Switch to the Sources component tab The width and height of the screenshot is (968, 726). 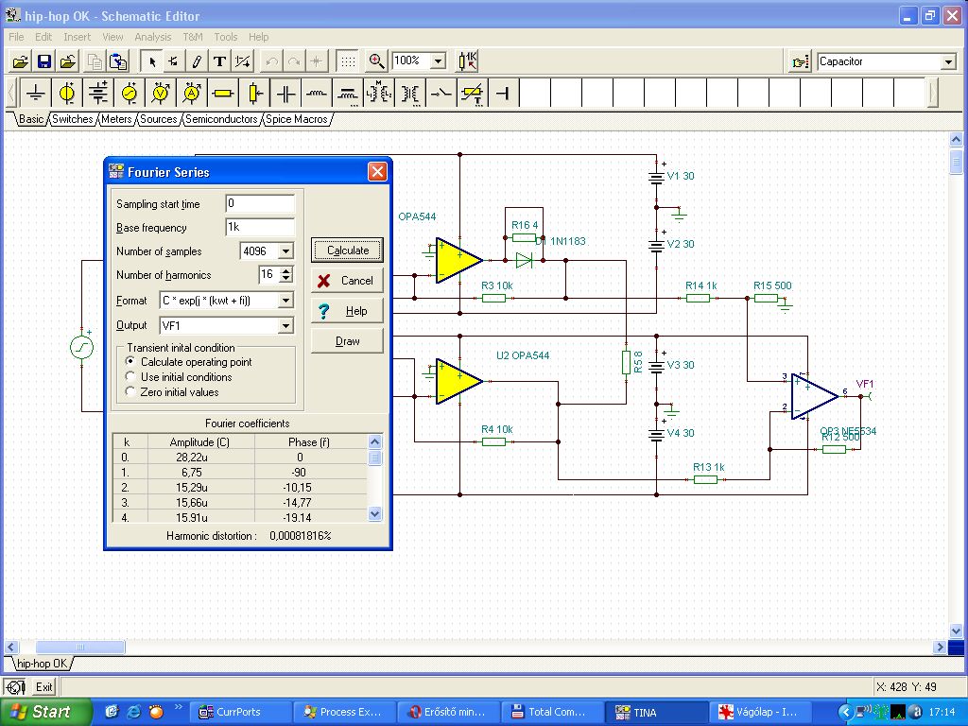pos(158,119)
